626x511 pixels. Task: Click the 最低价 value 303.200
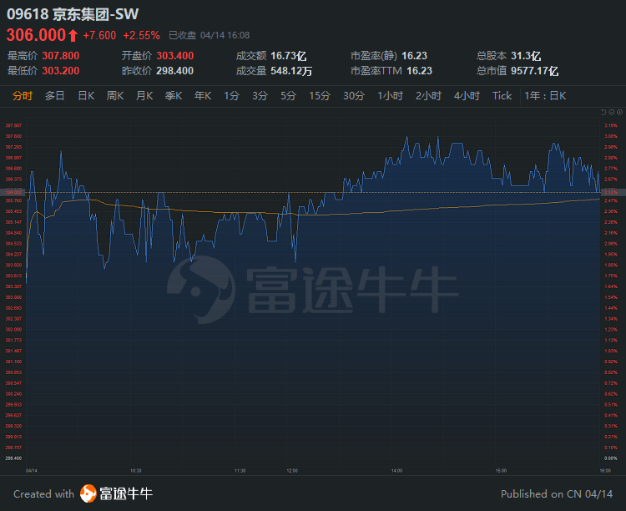[61, 71]
